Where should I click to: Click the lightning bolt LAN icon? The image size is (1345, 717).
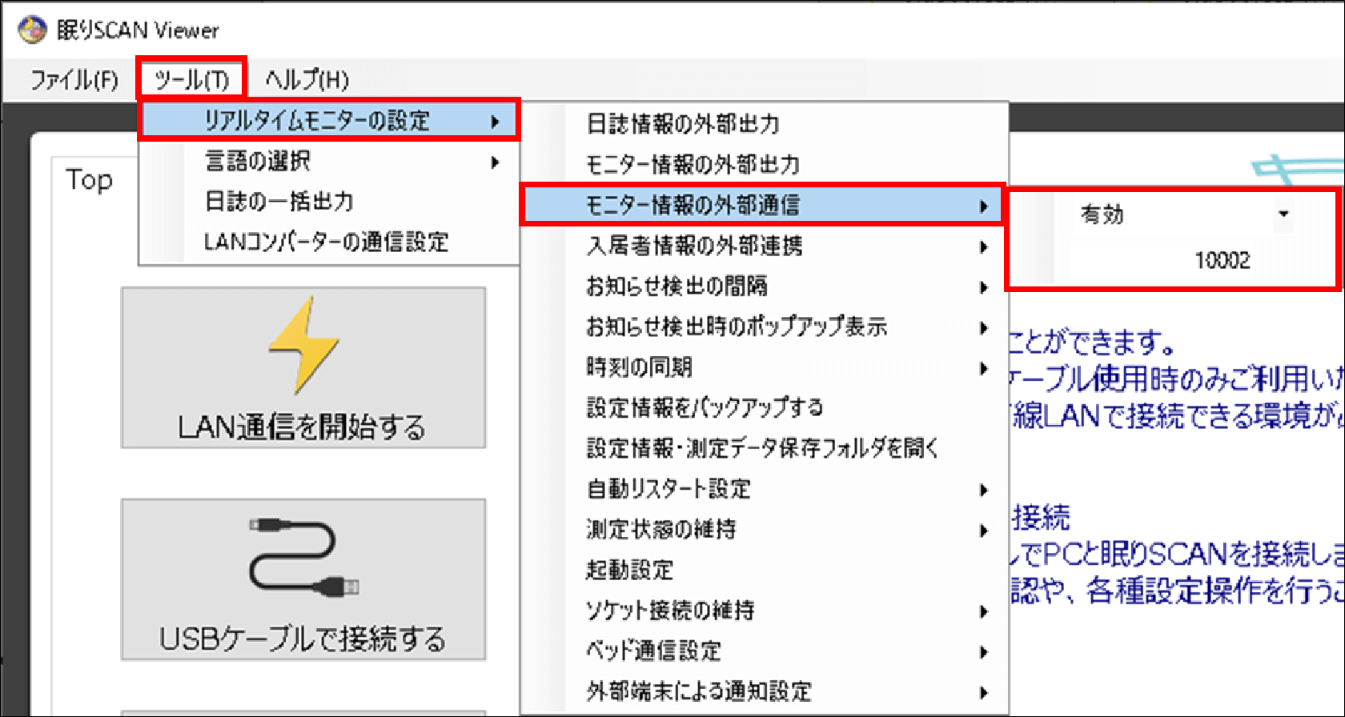(x=303, y=345)
